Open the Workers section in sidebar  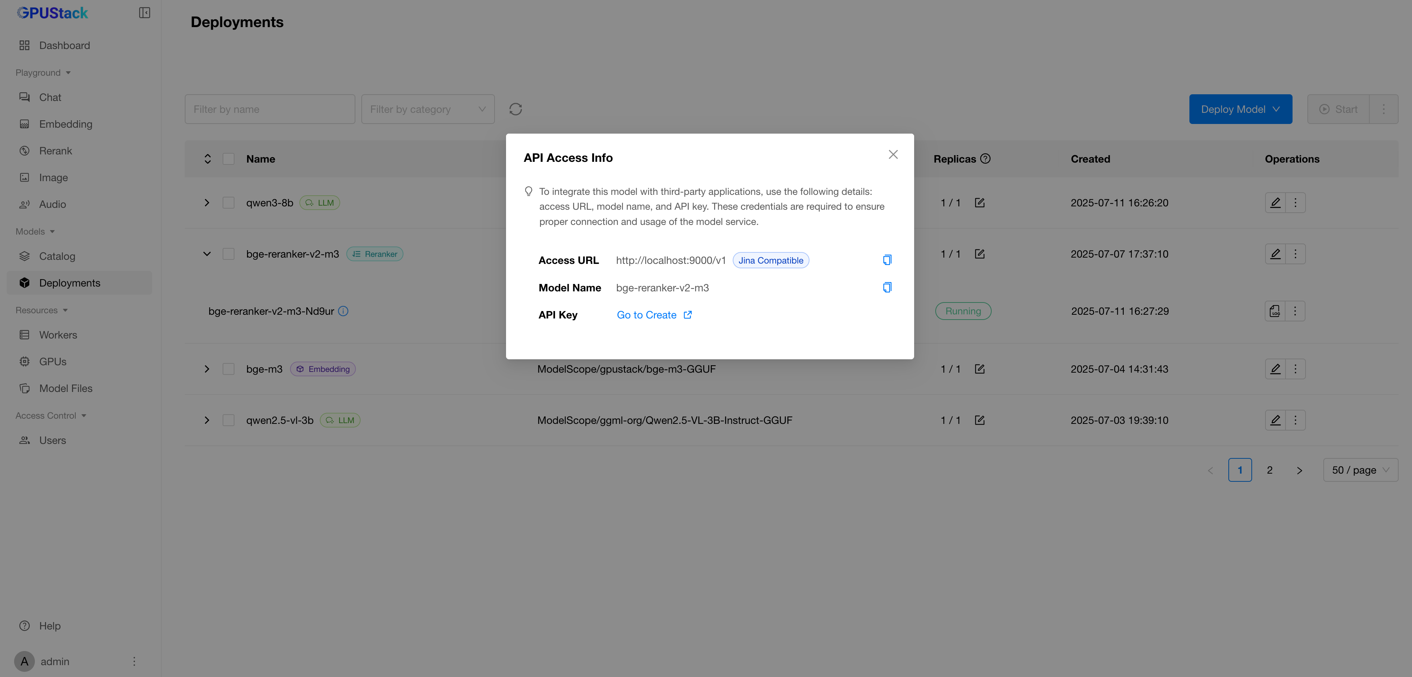coord(58,335)
